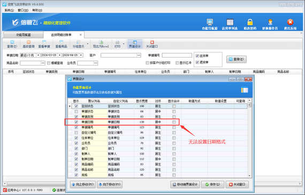305x195 pixels.
Task: Open the 系统 menu
Action: (x=9, y=10)
